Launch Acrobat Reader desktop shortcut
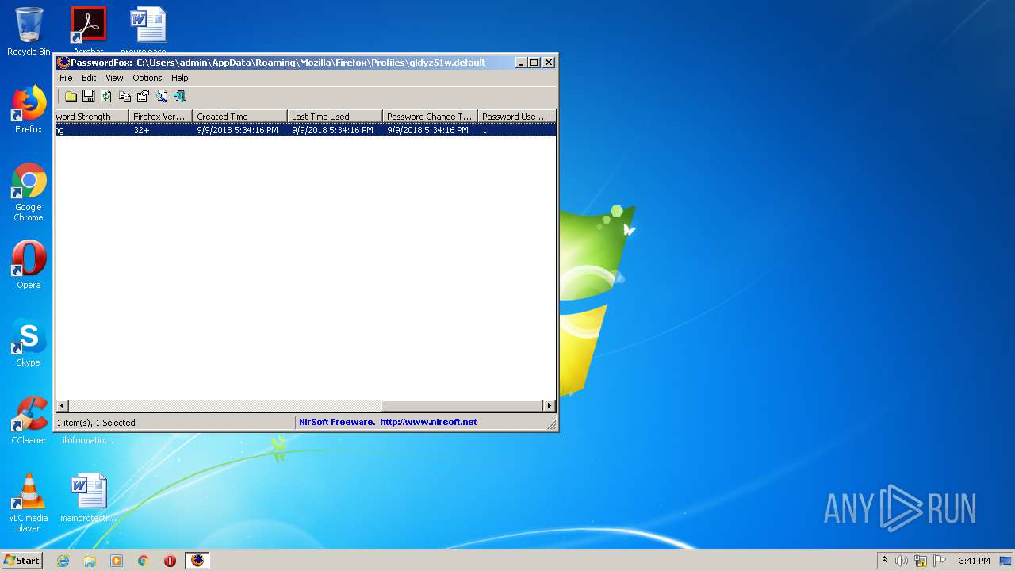Viewport: 1015px width, 571px height. point(88,29)
